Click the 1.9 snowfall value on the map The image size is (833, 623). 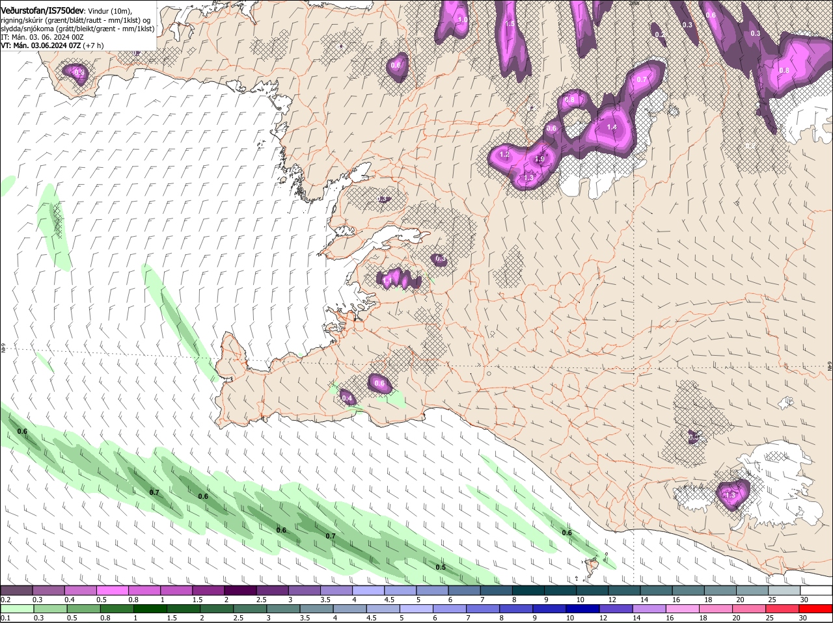[x=539, y=159]
